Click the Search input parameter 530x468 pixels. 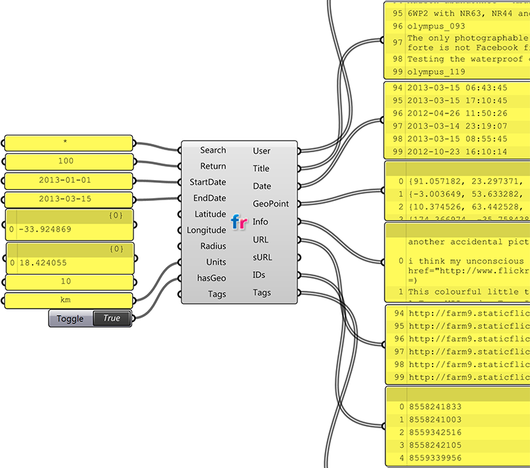(x=213, y=150)
